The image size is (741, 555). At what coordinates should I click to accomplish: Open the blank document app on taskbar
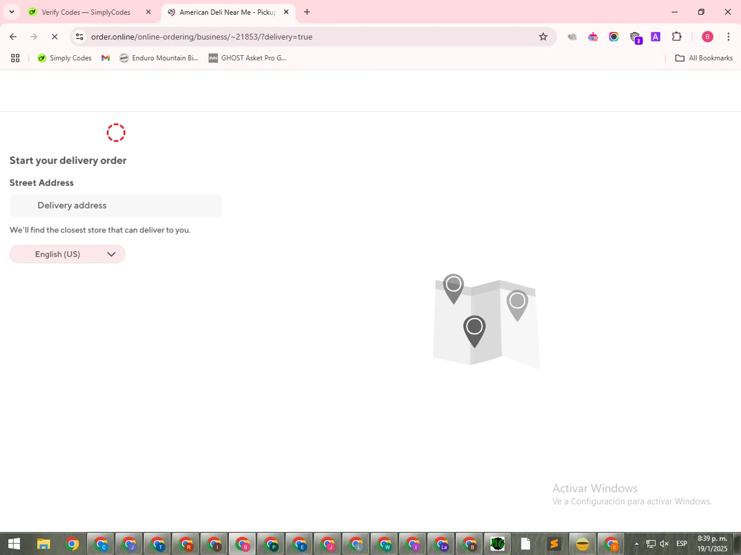(526, 544)
